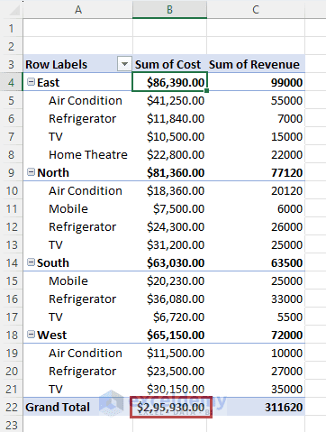Viewport: 326px width, 432px height.
Task: Click the TV label in row 21
Action: coord(56,389)
